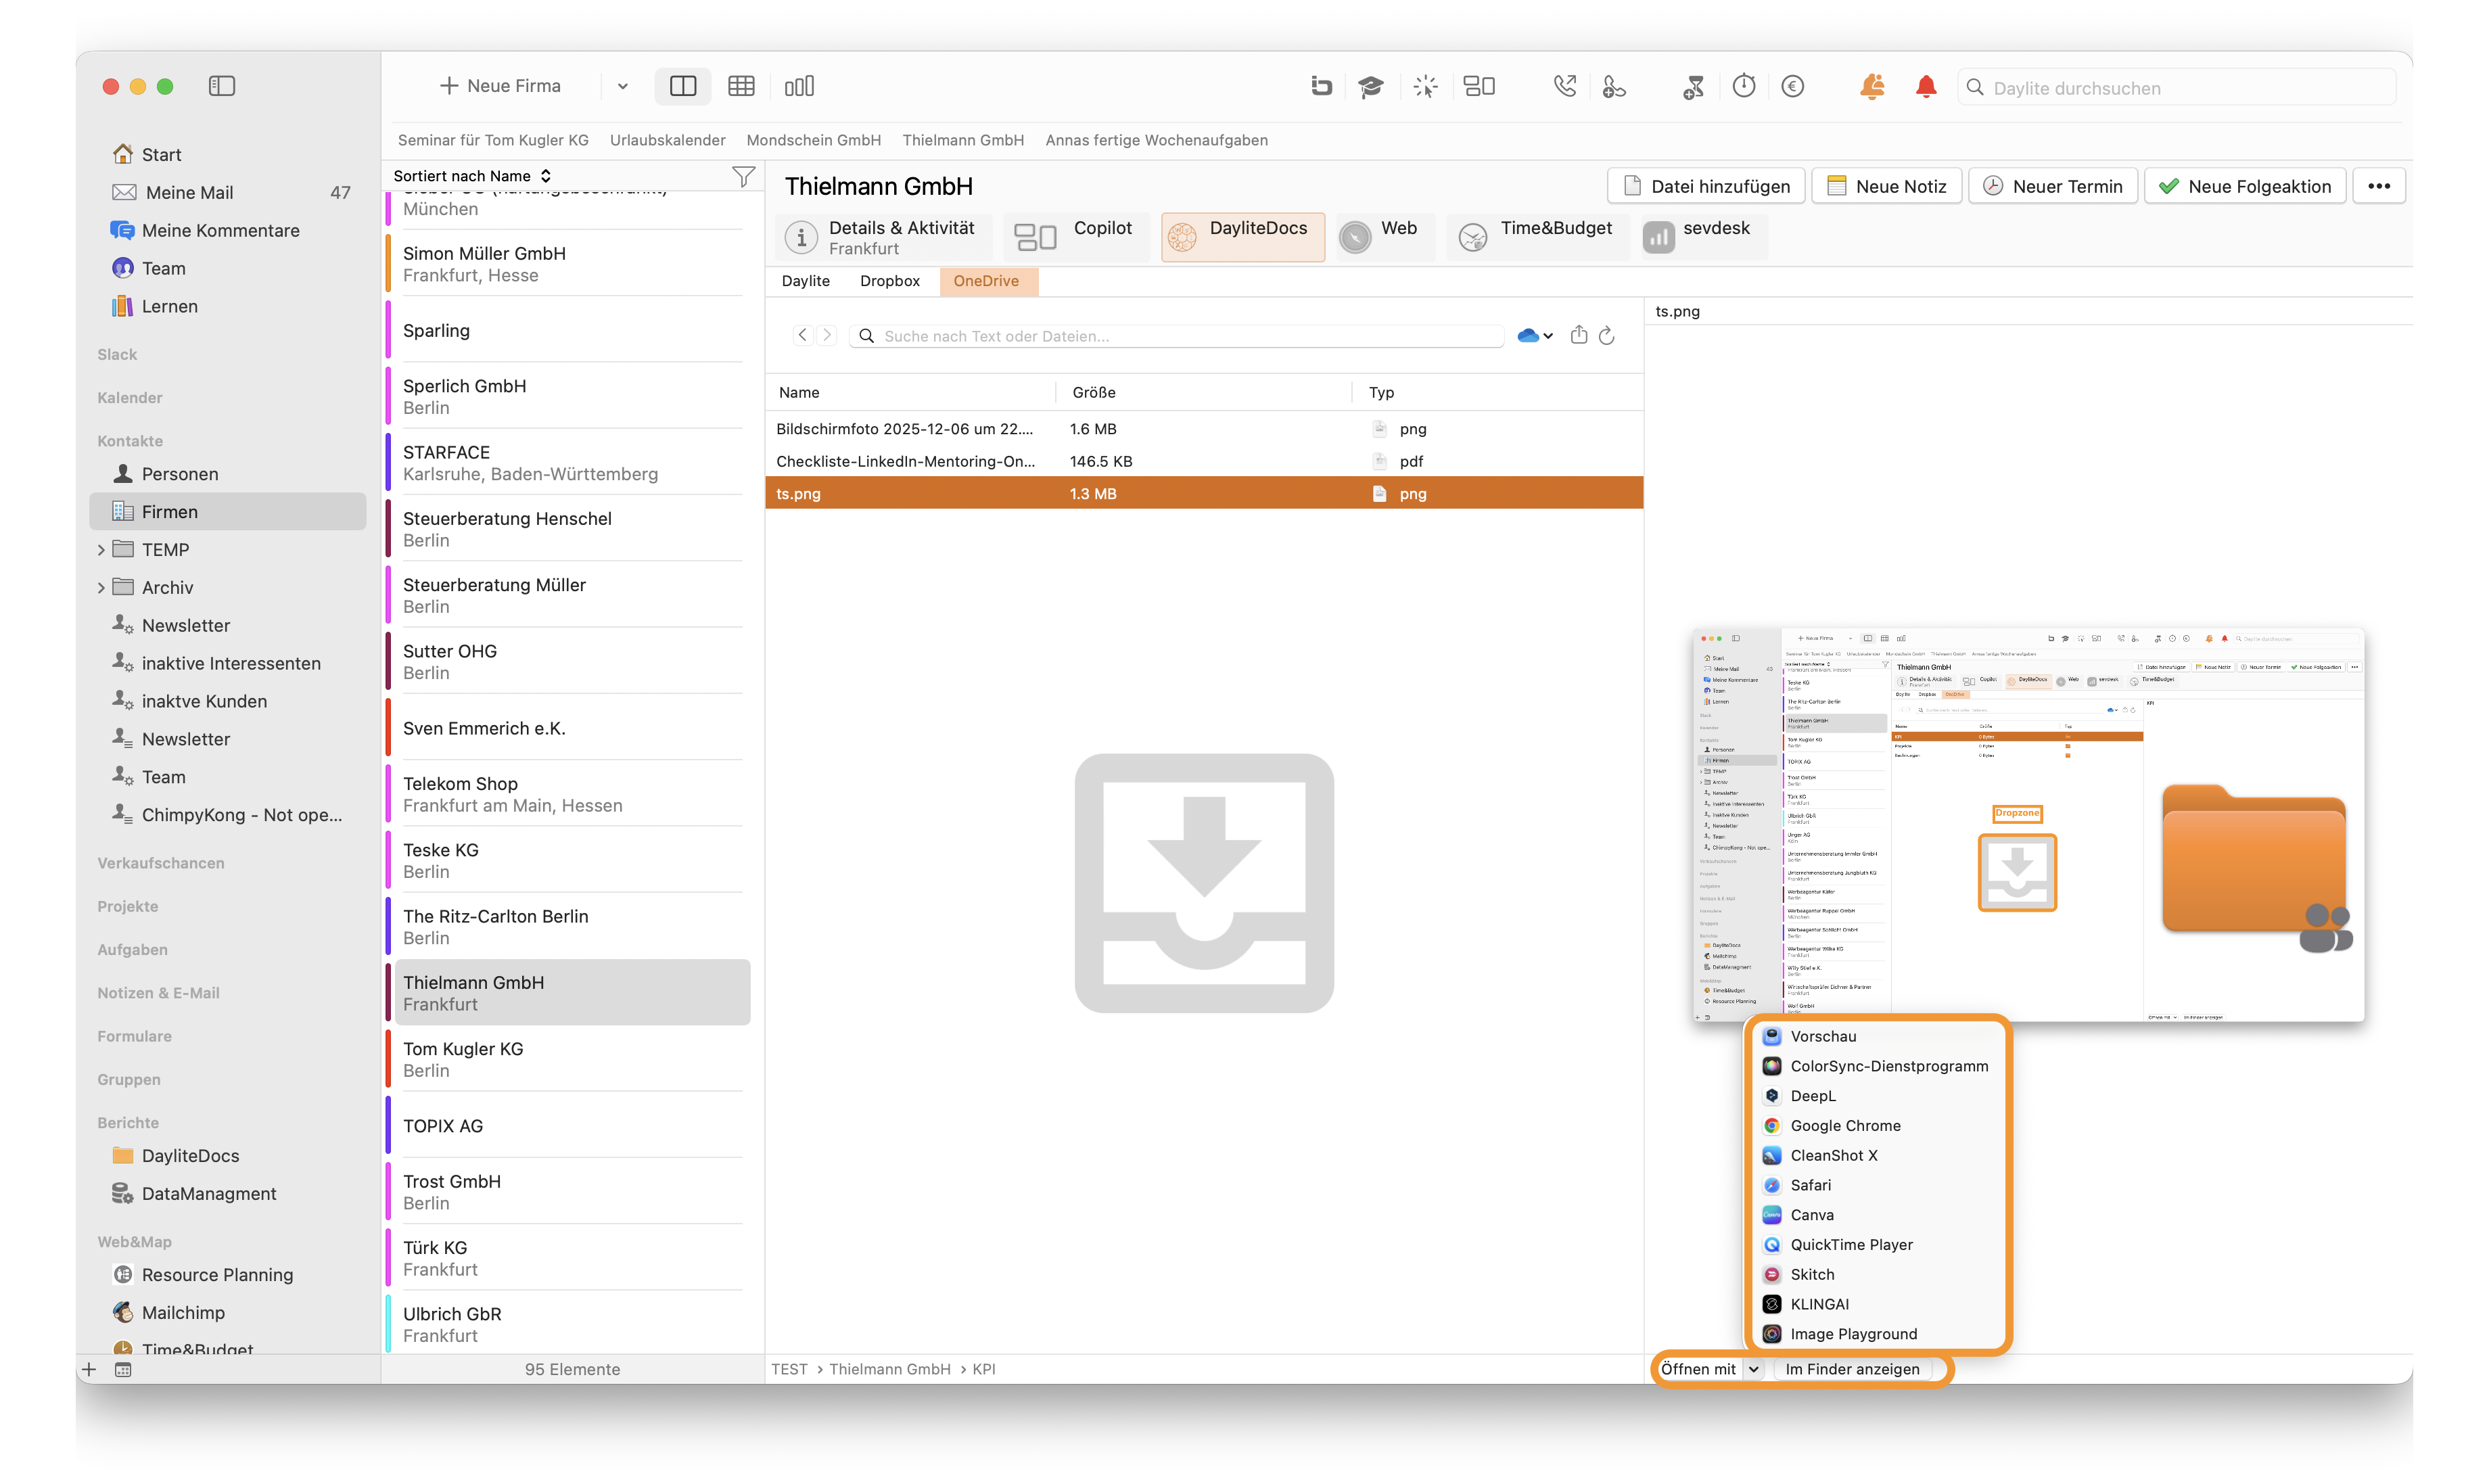Click the plus add icon at sidebar bottom
The image size is (2489, 1484).
[x=89, y=1369]
